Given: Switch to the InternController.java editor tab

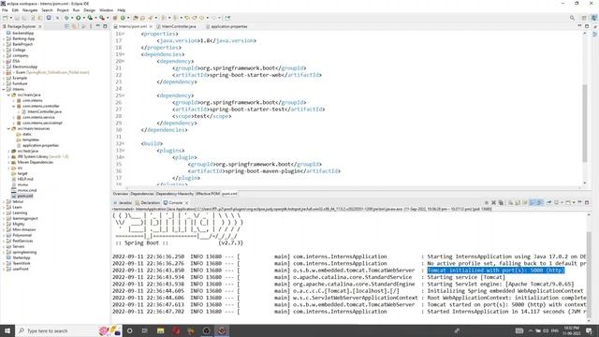Looking at the screenshot, I should point(179,27).
